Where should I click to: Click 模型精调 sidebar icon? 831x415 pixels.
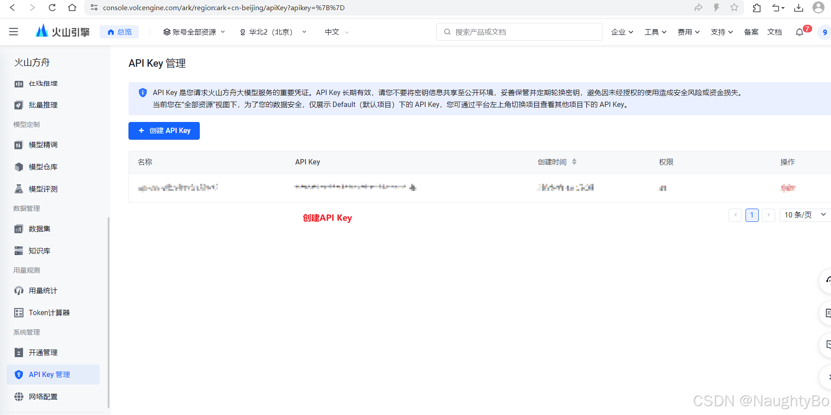click(x=19, y=145)
